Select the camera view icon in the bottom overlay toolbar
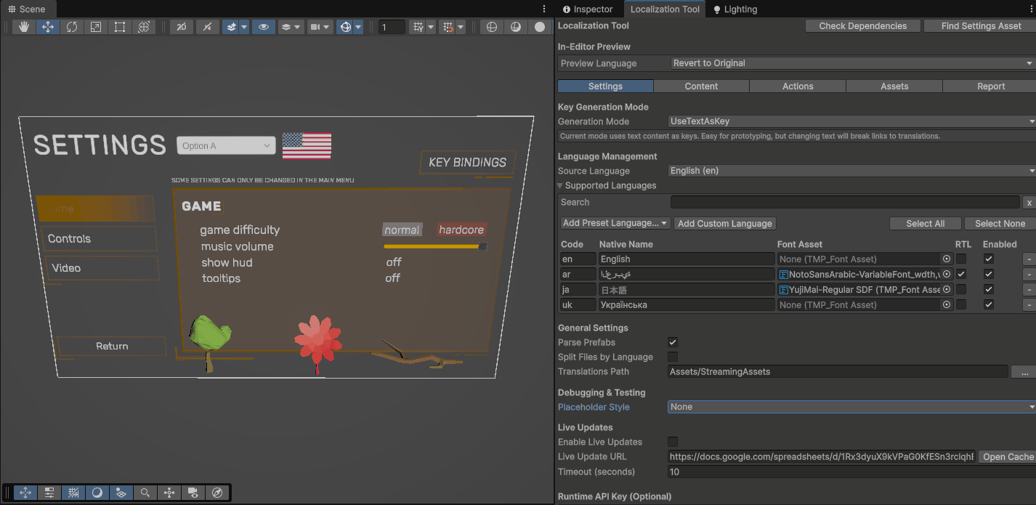This screenshot has height=505, width=1036. [193, 493]
